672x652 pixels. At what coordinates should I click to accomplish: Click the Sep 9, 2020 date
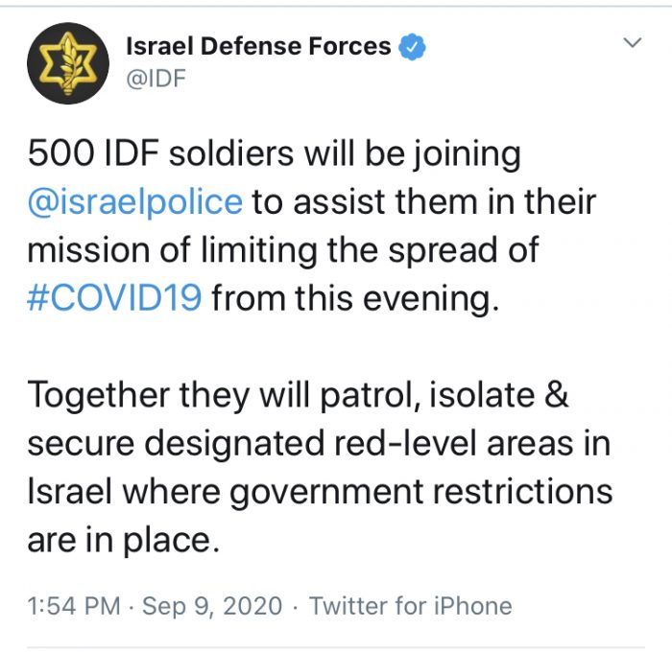pos(212,606)
